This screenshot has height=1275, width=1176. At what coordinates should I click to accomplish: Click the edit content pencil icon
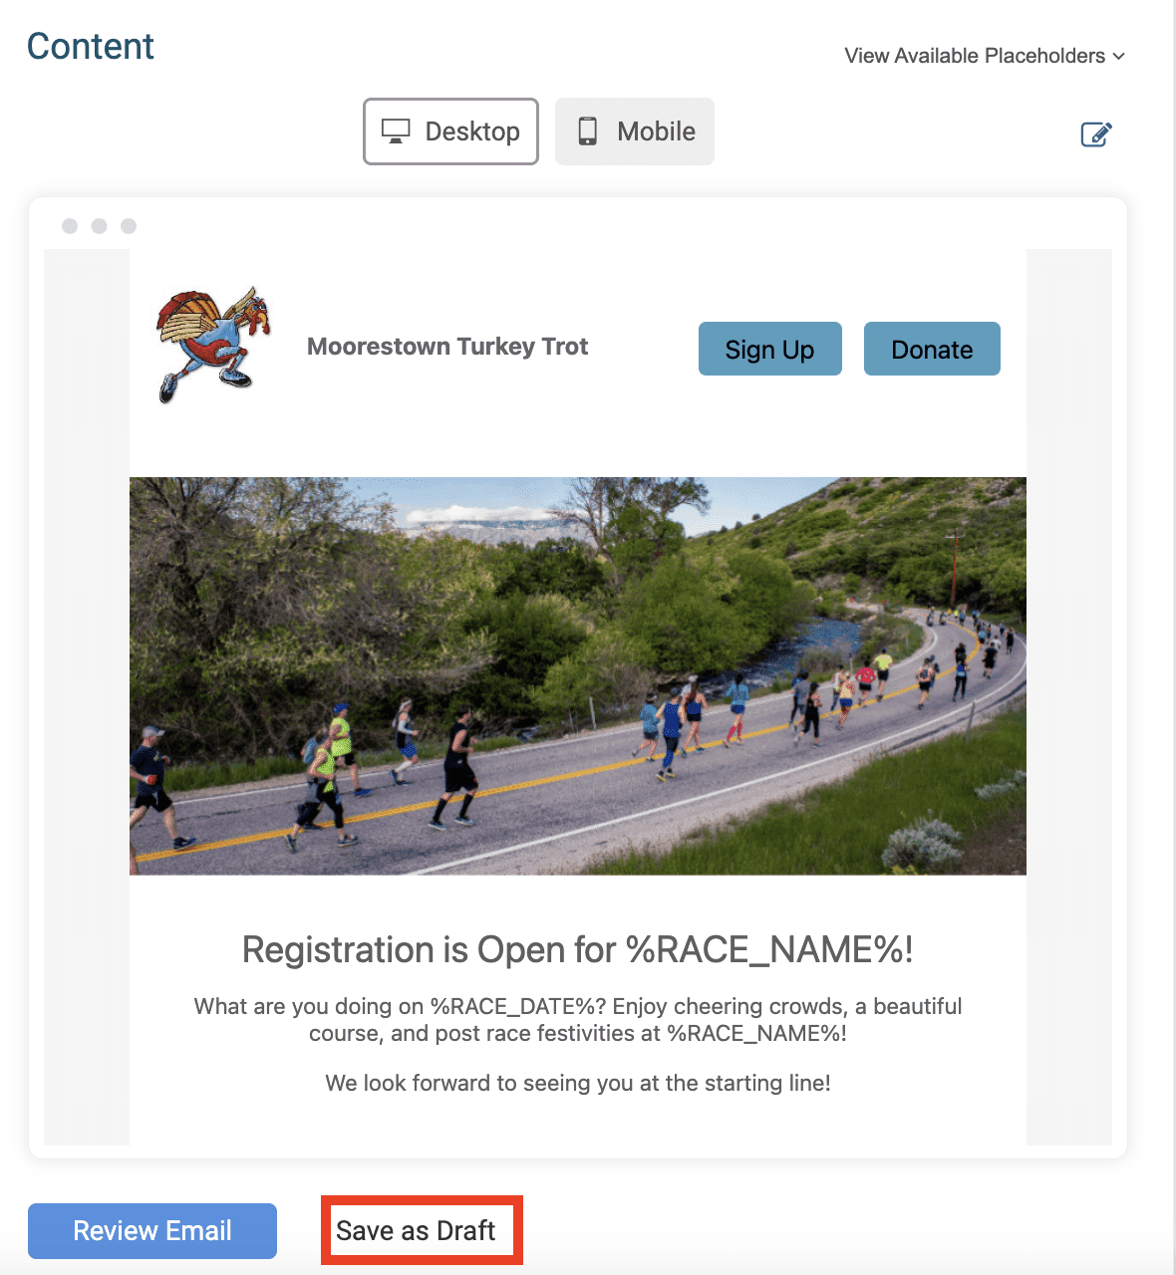click(x=1095, y=133)
